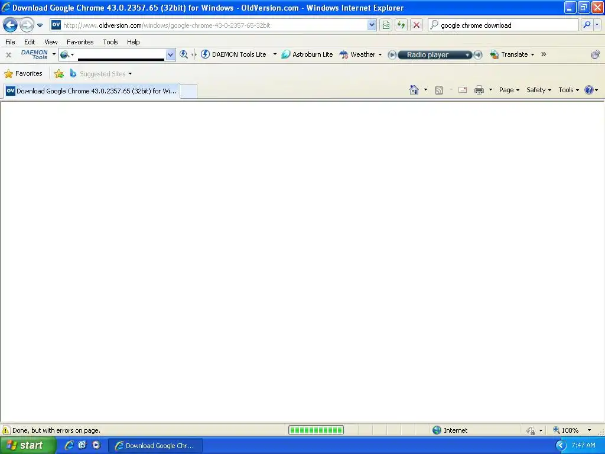Click the search box containing google chrome download
The height and width of the screenshot is (454, 605).
point(503,25)
